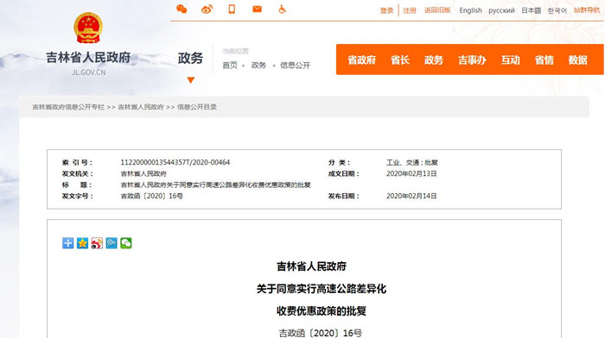Screen dimensions: 605x338
Task: Click the blue plus share icon
Action: pos(68,243)
